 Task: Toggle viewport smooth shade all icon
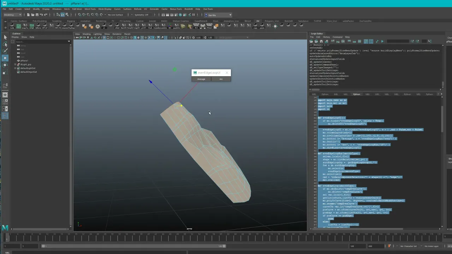click(135, 37)
